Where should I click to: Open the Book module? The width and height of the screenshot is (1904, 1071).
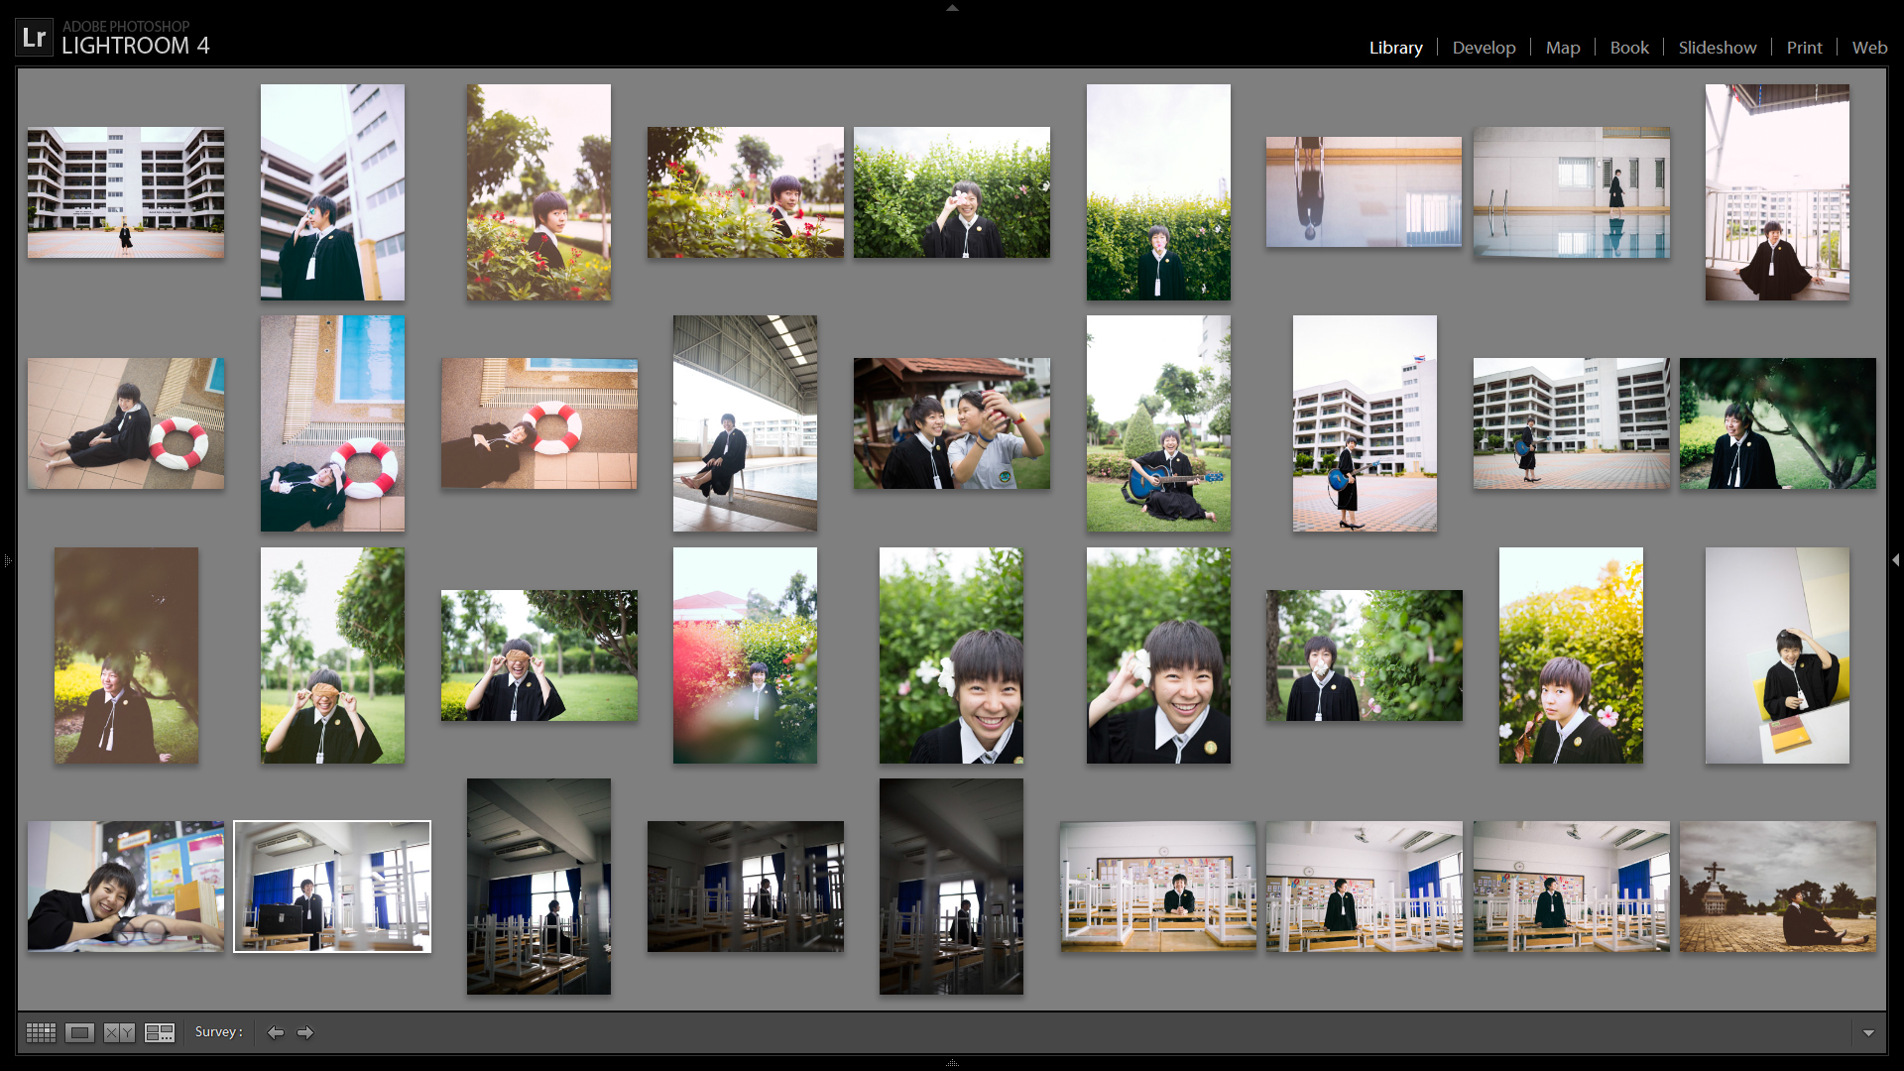[x=1628, y=48]
